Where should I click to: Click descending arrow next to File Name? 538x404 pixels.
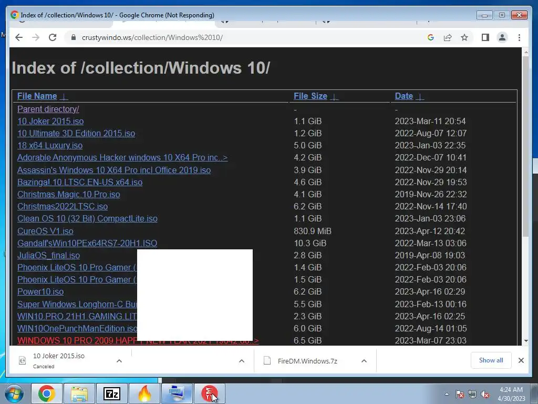tap(64, 97)
